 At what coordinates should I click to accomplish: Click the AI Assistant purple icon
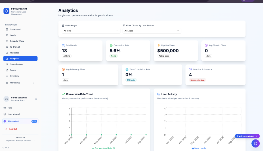[x=5, y=121]
